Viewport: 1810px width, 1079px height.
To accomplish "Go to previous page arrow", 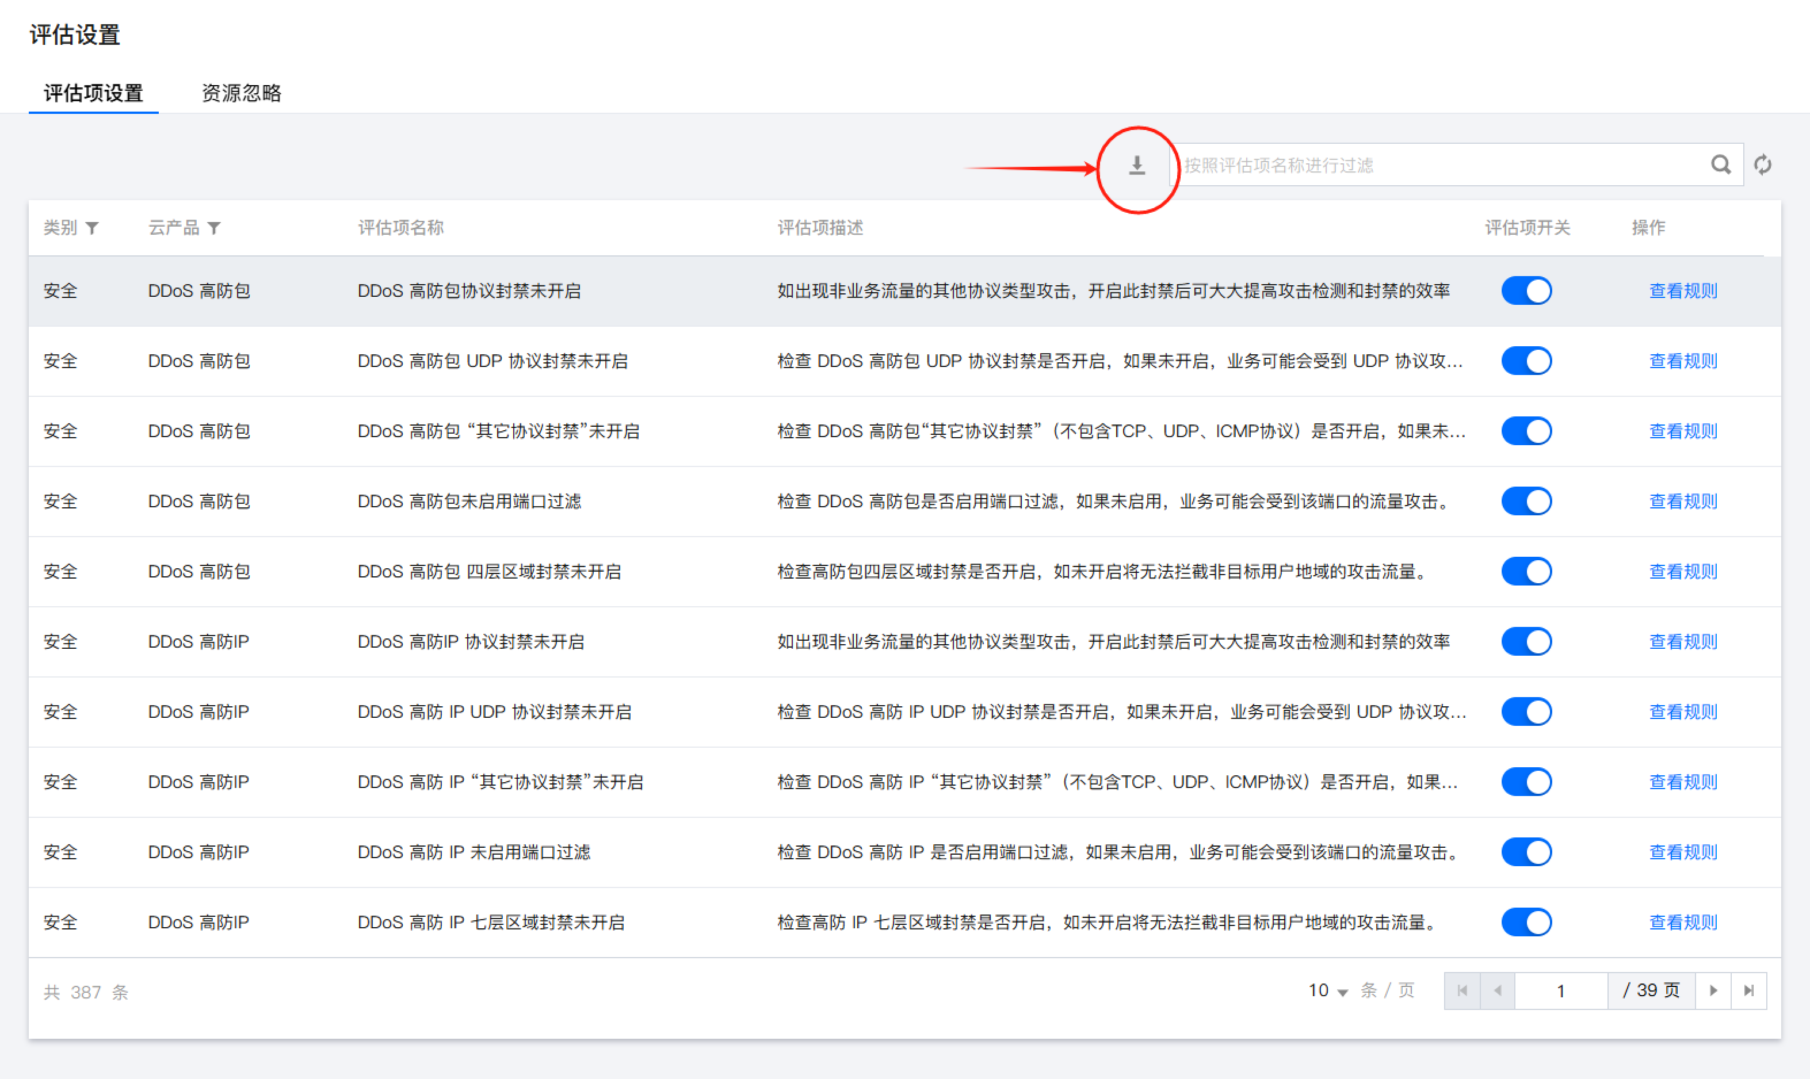I will coord(1497,990).
